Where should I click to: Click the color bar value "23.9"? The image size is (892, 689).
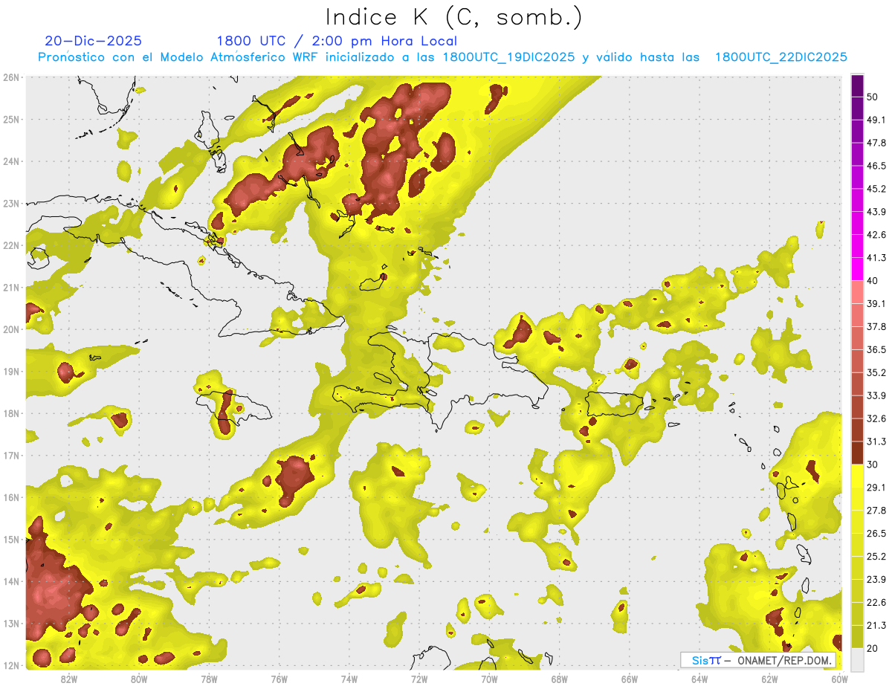(x=876, y=579)
